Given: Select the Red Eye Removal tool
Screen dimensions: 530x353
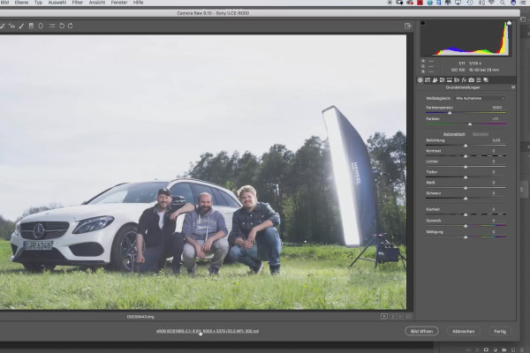Looking at the screenshot, I should click(11, 26).
